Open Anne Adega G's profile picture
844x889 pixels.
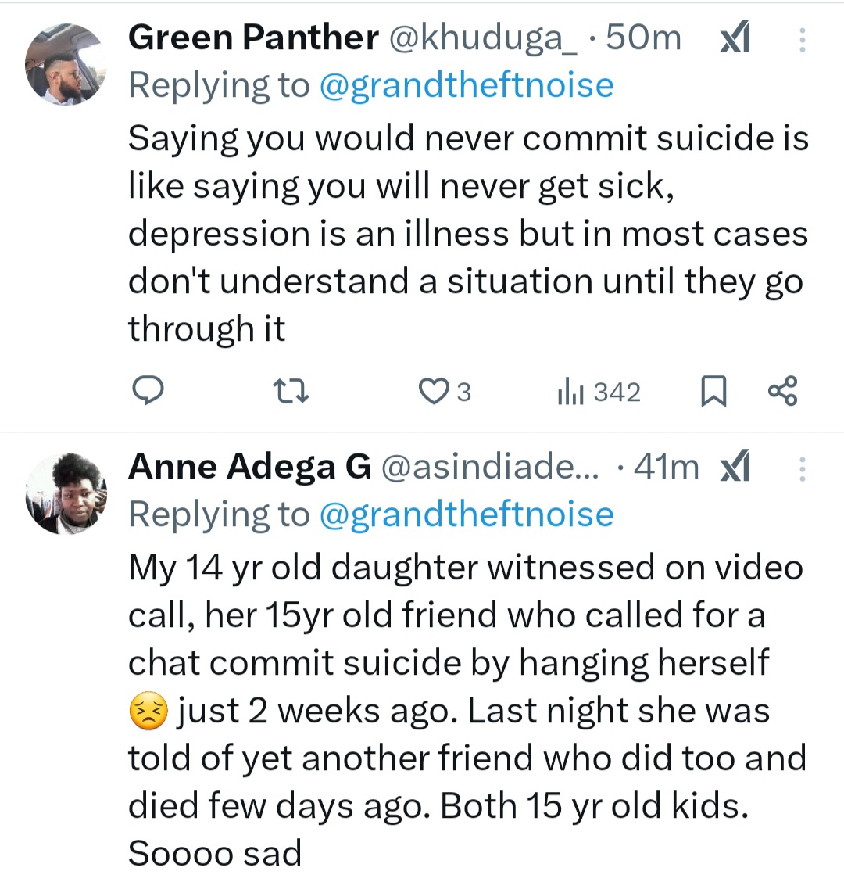(66, 493)
